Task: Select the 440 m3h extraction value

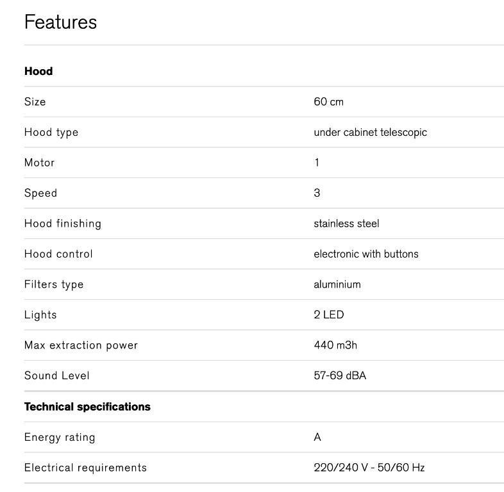Action: (335, 345)
